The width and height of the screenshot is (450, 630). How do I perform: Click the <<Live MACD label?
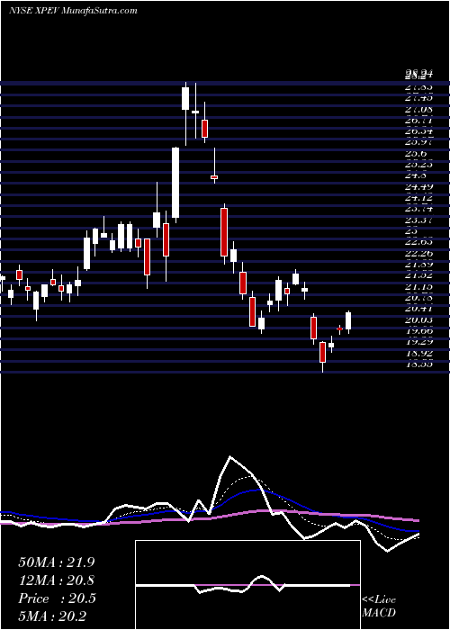tap(379, 607)
